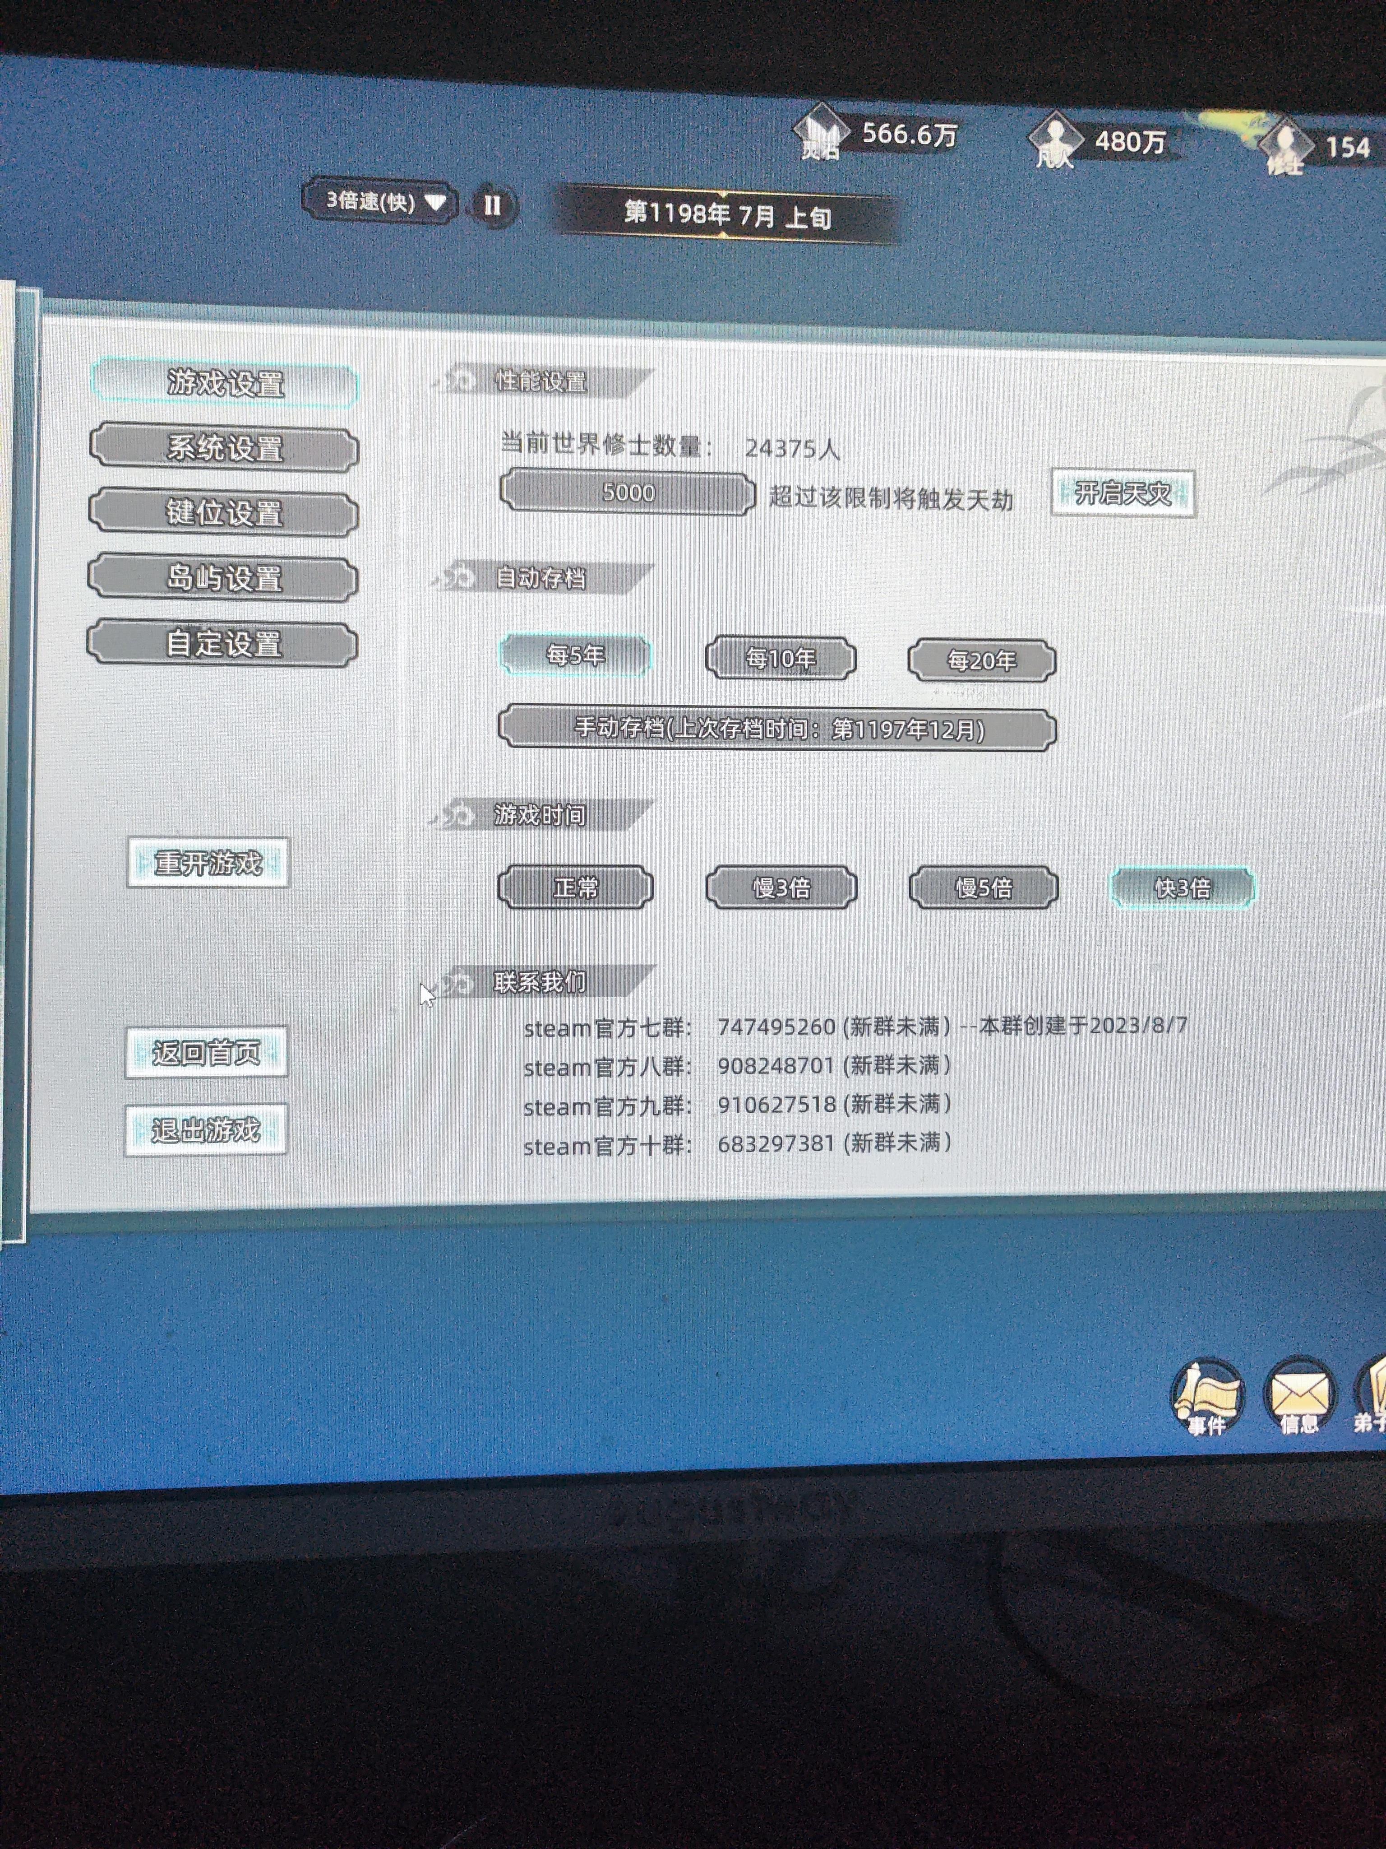Click the steam官方十群 number 683297381
1386x1849 pixels.
(x=776, y=1143)
